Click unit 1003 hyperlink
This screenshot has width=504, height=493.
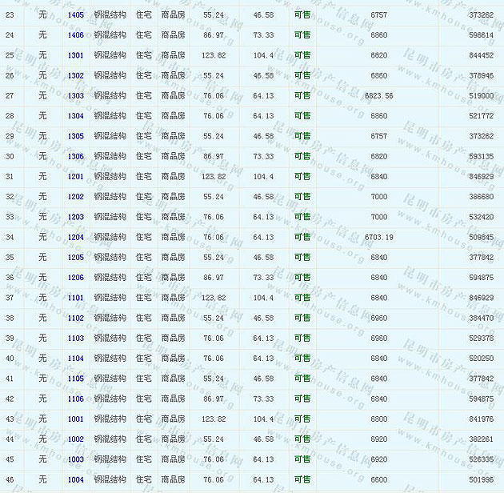75,459
